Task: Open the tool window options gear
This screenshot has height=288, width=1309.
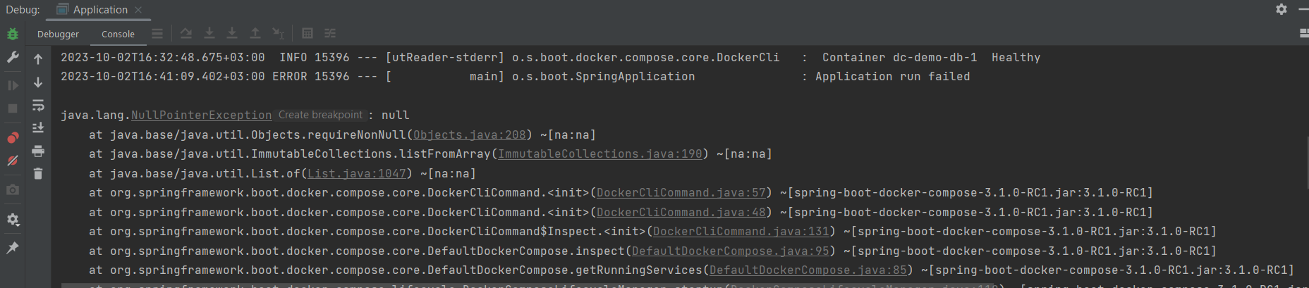Action: click(1281, 9)
